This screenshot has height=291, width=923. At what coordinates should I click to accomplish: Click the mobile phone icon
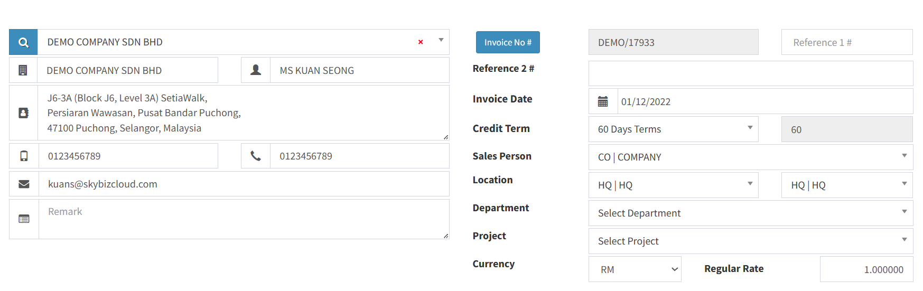point(24,156)
